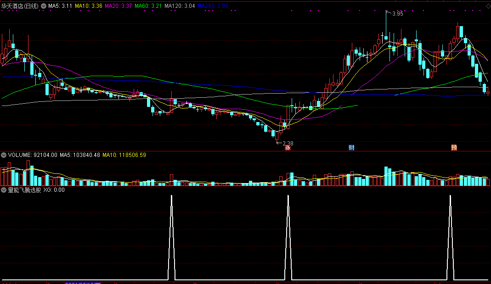491x284 pixels.
Task: Click the 量能飞腾选股 indicator name
Action: 24,190
